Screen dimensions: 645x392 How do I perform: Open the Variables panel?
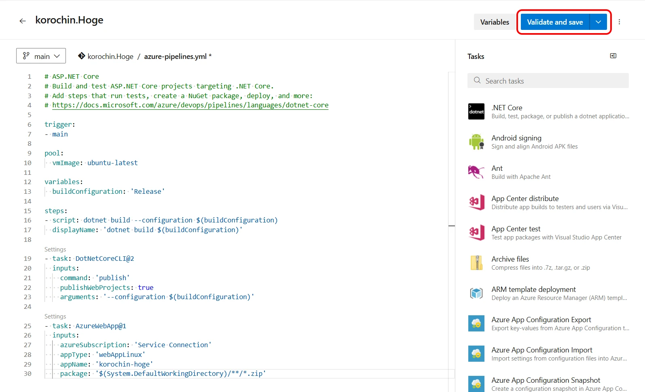[x=494, y=22]
